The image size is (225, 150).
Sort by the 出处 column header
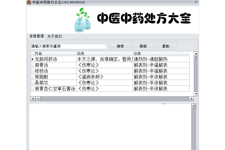(104, 53)
